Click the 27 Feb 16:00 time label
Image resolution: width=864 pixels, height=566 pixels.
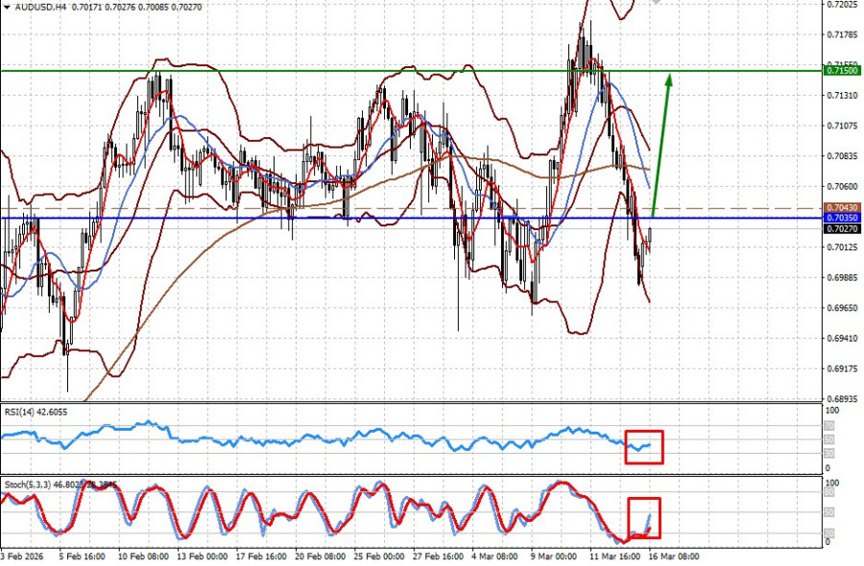[438, 556]
